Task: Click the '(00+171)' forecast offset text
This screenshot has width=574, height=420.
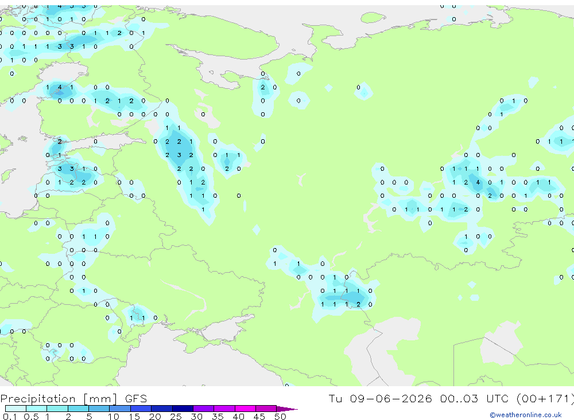Action: click(x=545, y=398)
